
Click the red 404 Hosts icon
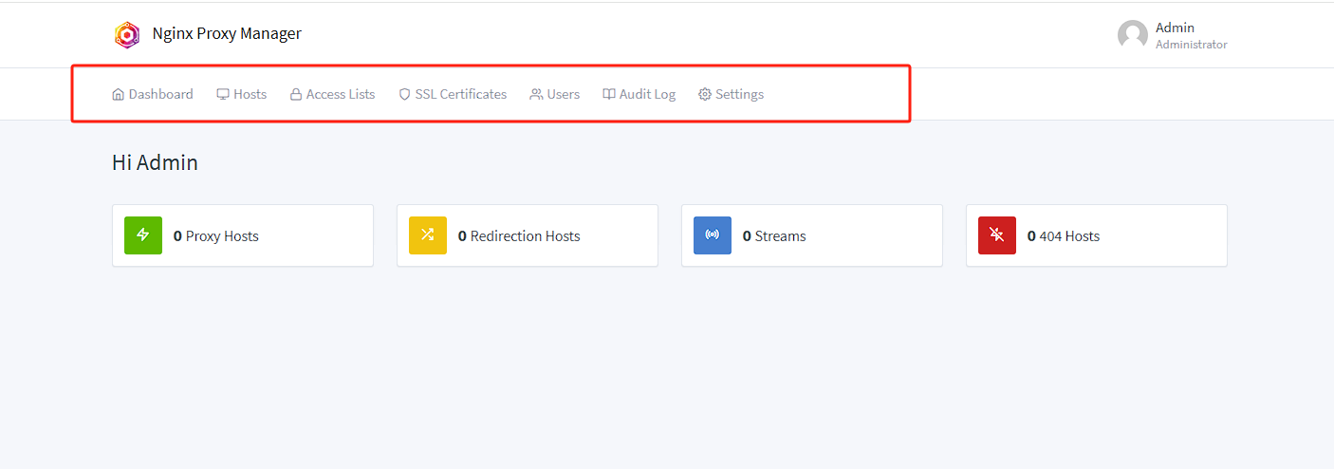click(997, 235)
